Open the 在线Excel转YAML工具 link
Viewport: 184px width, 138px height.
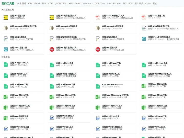pyautogui.click(x=112, y=106)
